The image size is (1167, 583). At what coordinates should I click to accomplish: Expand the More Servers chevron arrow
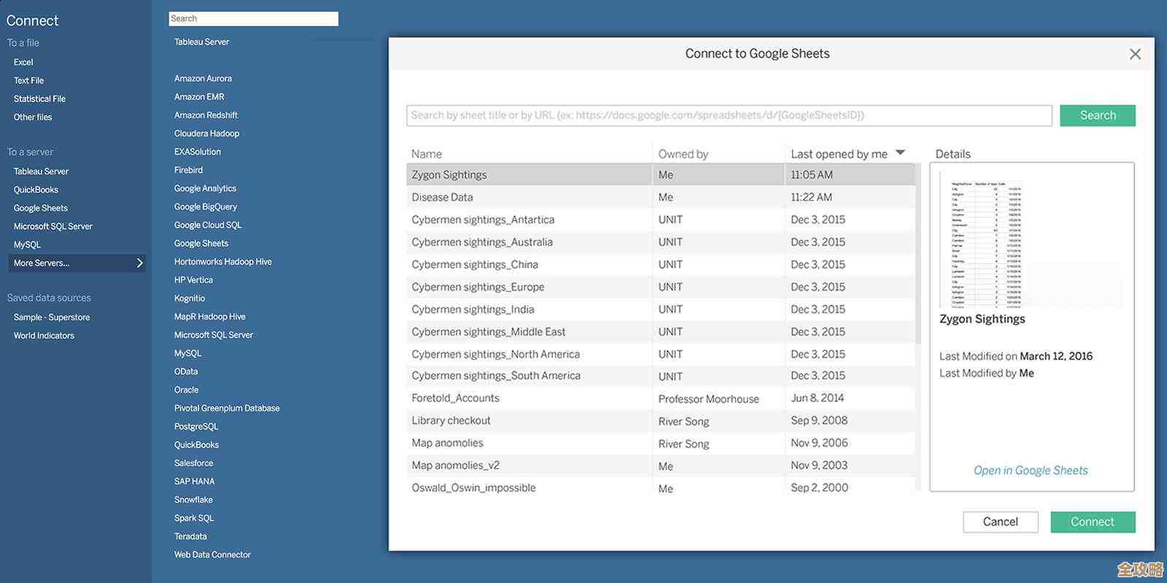click(139, 263)
